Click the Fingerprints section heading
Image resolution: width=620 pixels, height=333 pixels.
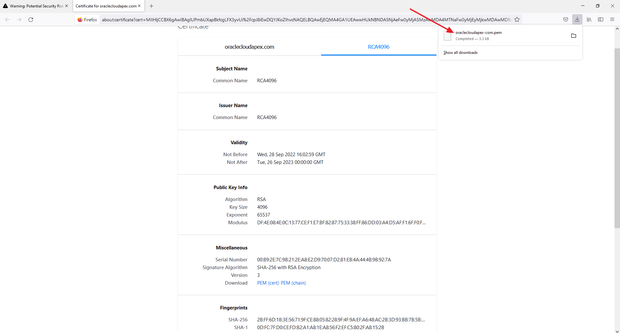point(234,308)
